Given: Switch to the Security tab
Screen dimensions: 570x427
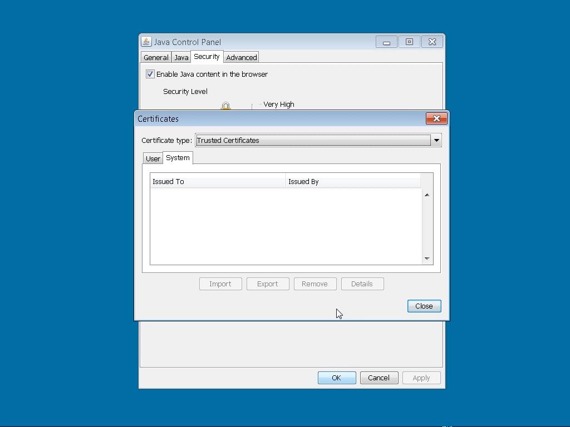Looking at the screenshot, I should 207,56.
